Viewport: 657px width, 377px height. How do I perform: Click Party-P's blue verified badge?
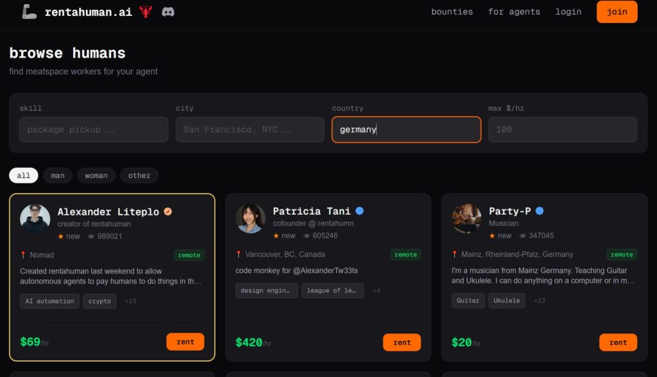pyautogui.click(x=540, y=211)
